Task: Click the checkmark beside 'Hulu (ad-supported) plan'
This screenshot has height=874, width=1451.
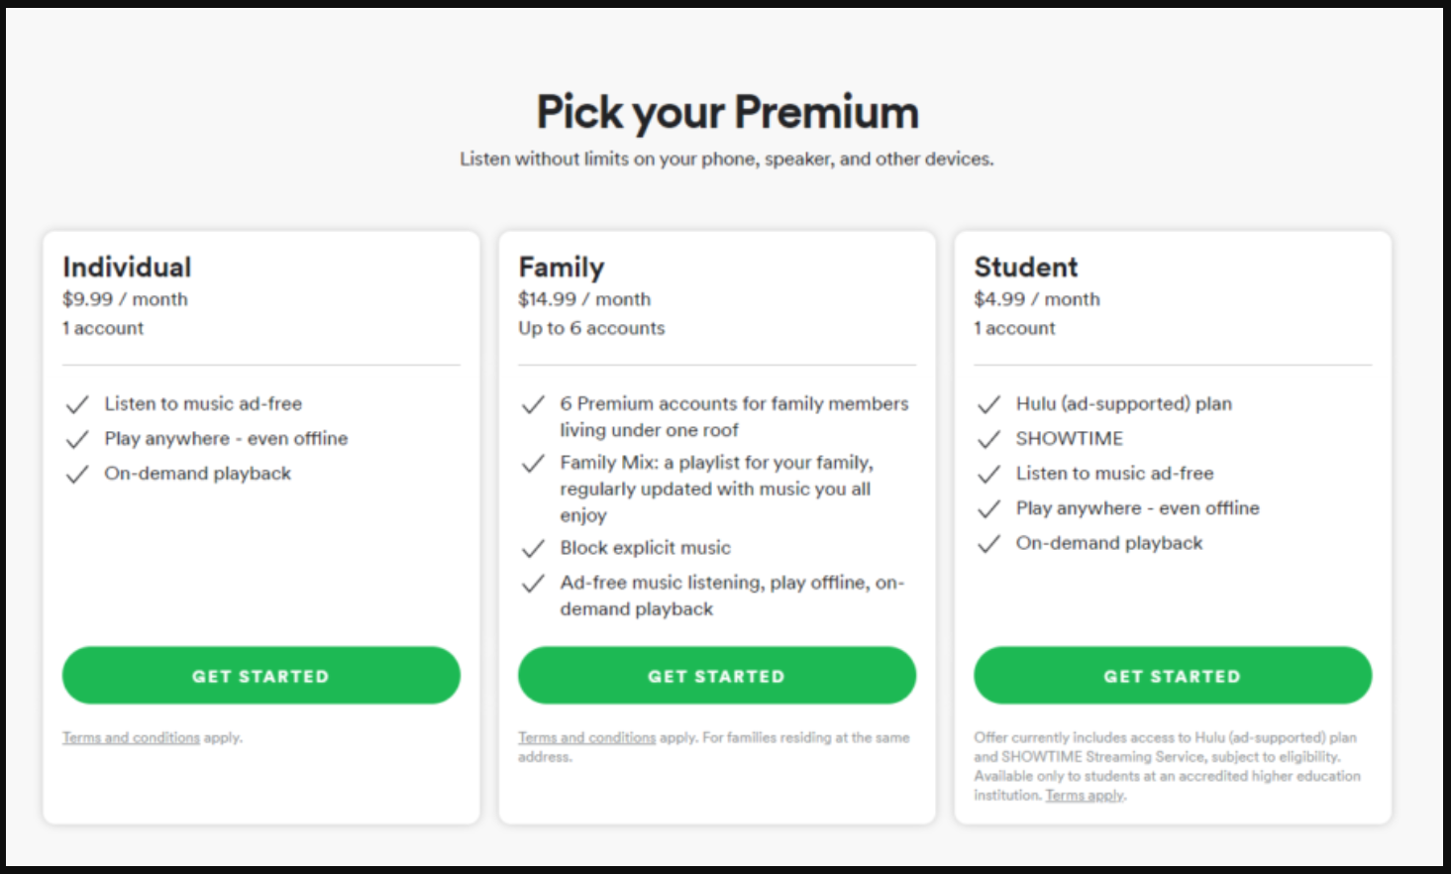Action: (x=988, y=404)
